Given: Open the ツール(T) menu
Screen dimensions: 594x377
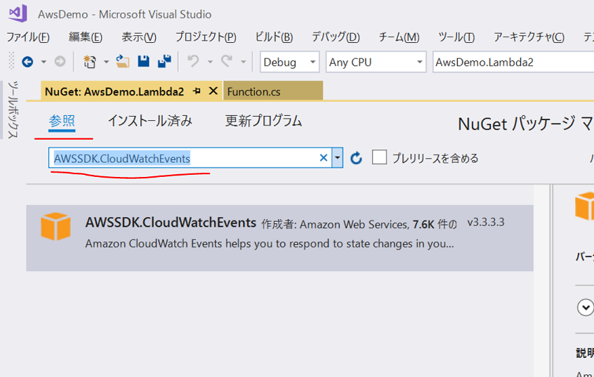Looking at the screenshot, I should point(456,37).
